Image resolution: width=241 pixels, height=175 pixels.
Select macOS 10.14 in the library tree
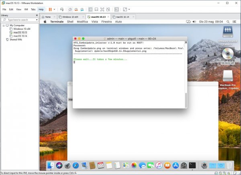(19, 36)
